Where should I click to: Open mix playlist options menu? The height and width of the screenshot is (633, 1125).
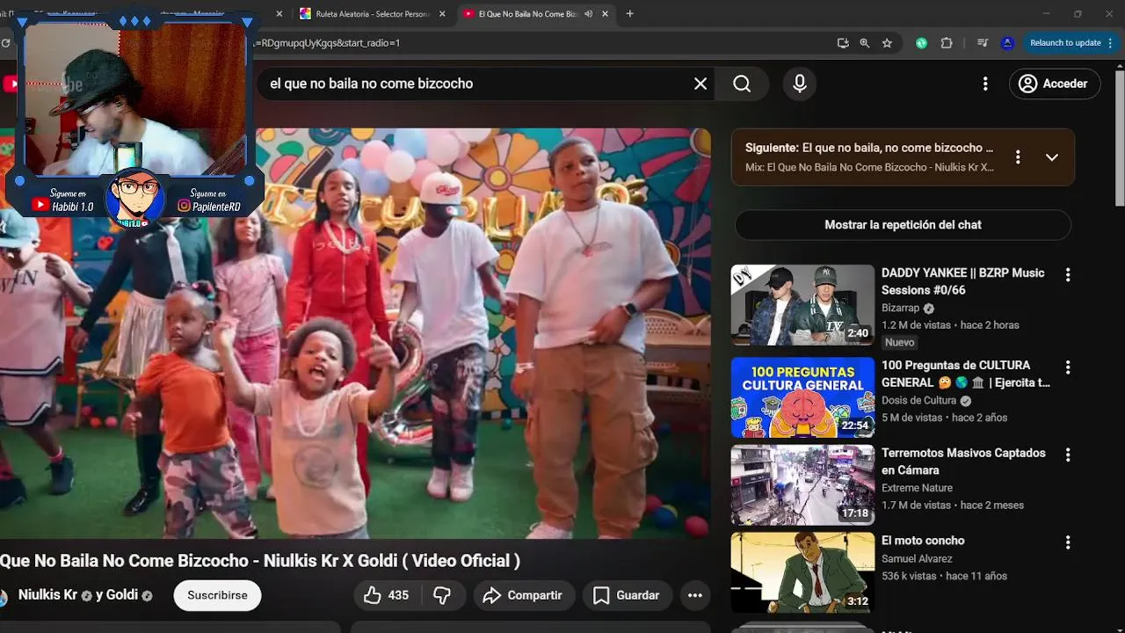(x=1018, y=157)
